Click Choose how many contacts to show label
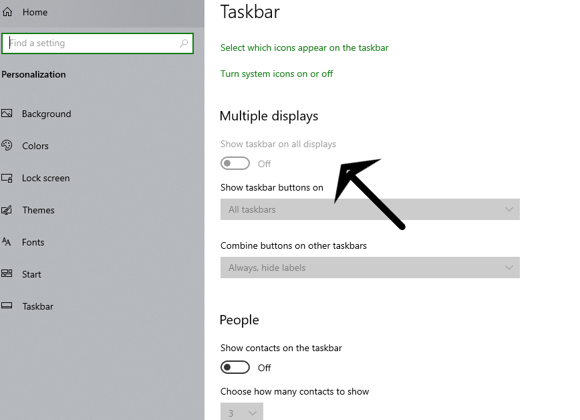Image resolution: width=580 pixels, height=420 pixels. 295,391
